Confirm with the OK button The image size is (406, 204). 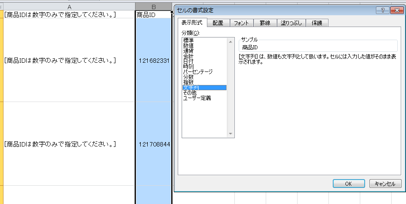click(348, 184)
